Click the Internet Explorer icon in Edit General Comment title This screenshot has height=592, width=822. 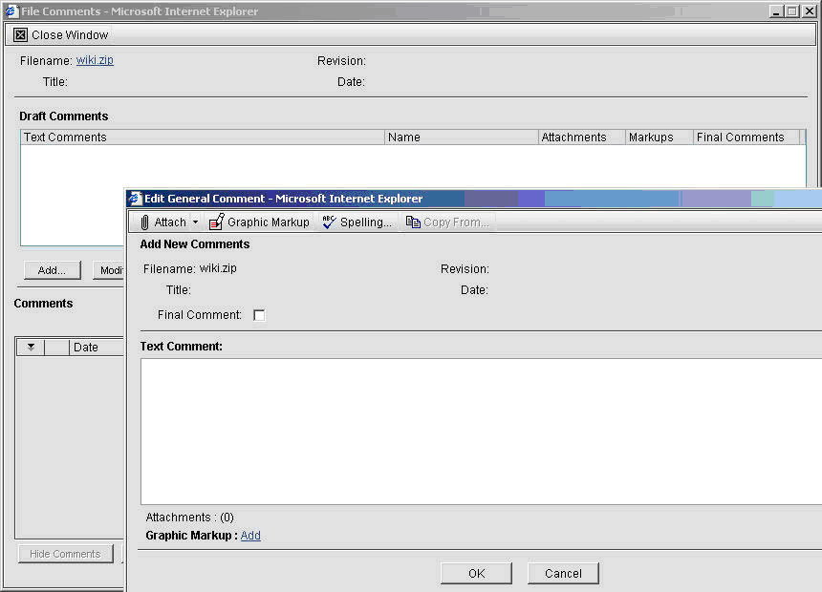pos(135,199)
